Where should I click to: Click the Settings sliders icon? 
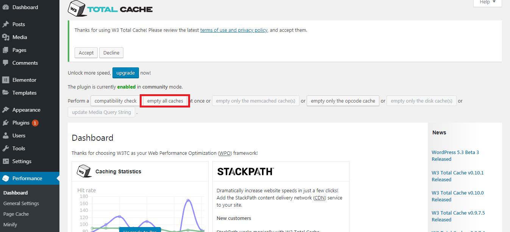click(6, 161)
